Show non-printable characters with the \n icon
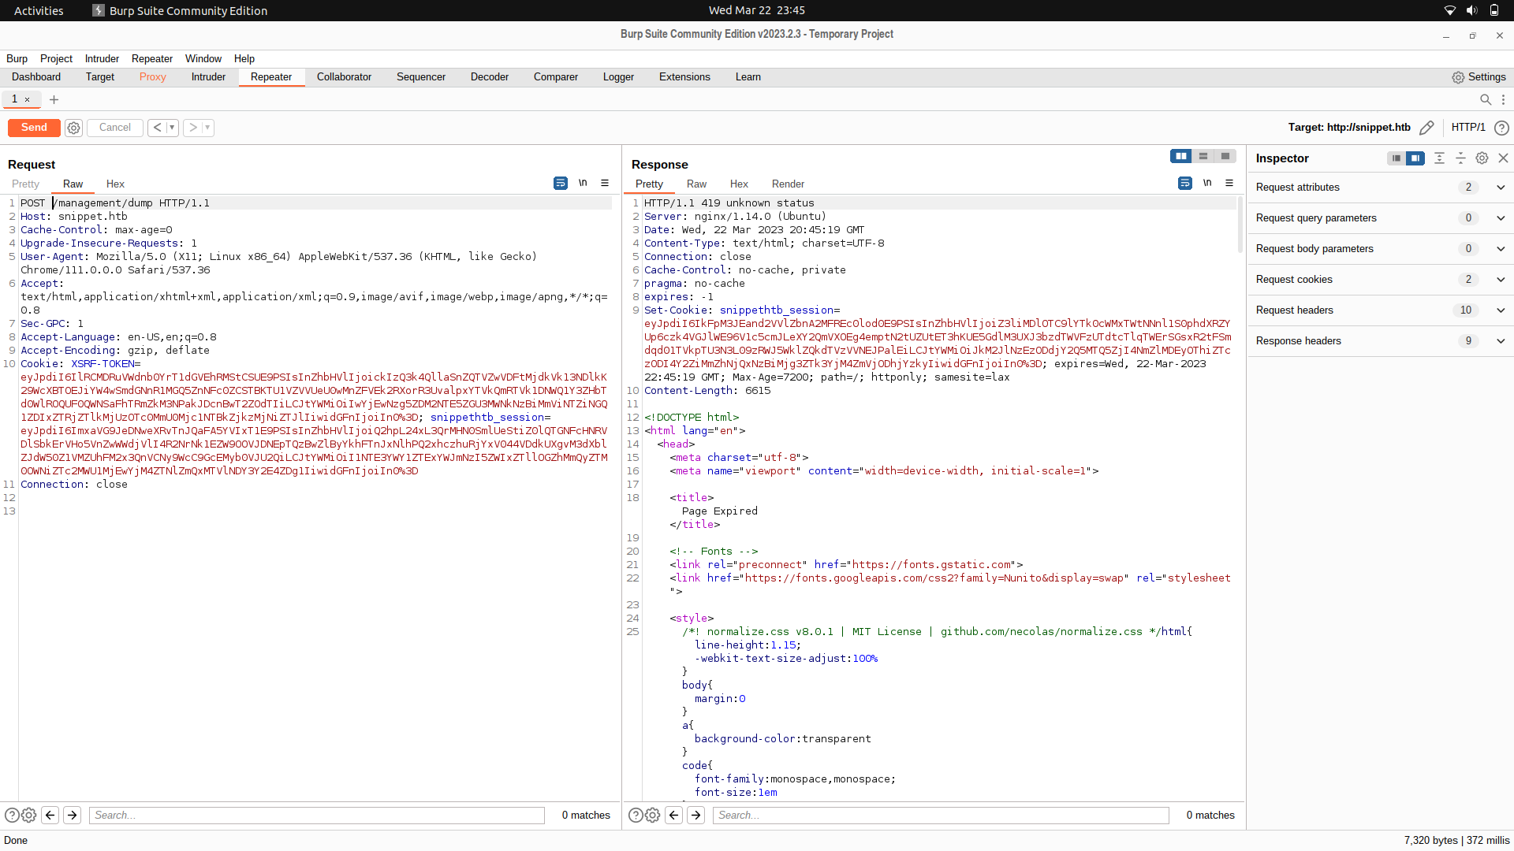Image resolution: width=1514 pixels, height=851 pixels. [583, 183]
